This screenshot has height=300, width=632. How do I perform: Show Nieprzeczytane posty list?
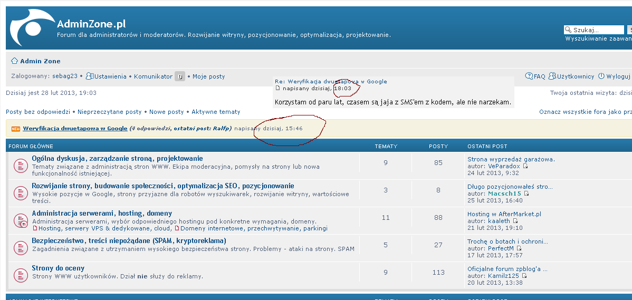[x=109, y=112]
